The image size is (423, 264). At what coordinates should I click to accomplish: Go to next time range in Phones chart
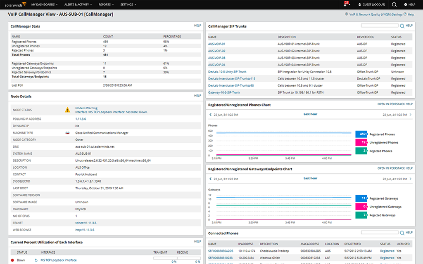coord(410,115)
